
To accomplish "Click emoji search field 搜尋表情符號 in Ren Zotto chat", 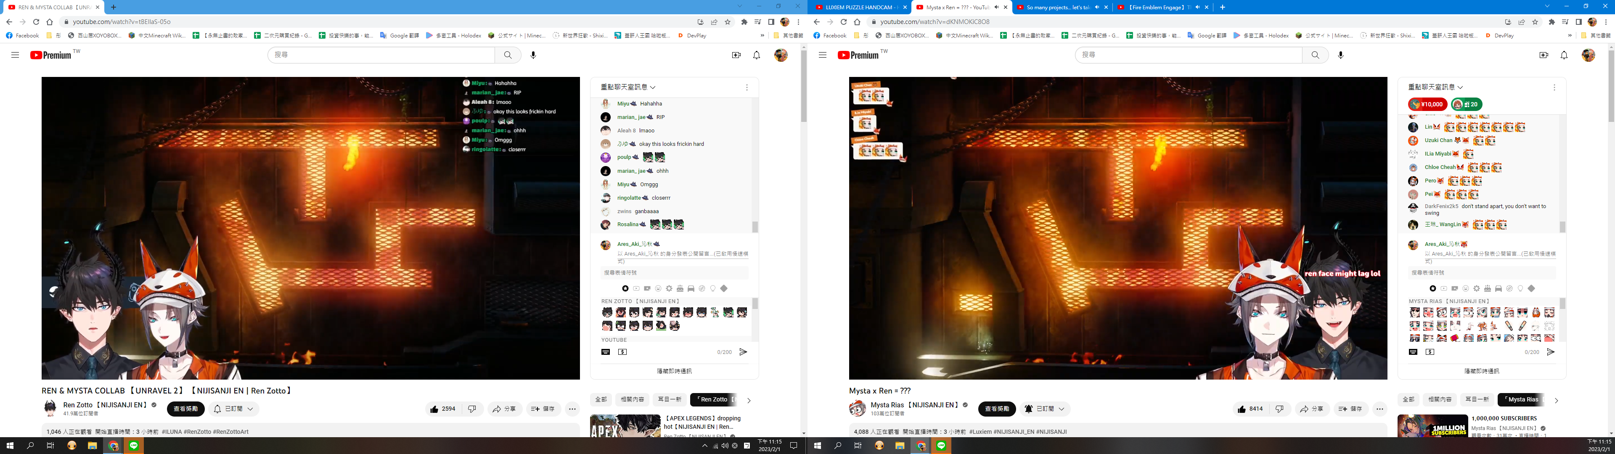I will (x=674, y=273).
